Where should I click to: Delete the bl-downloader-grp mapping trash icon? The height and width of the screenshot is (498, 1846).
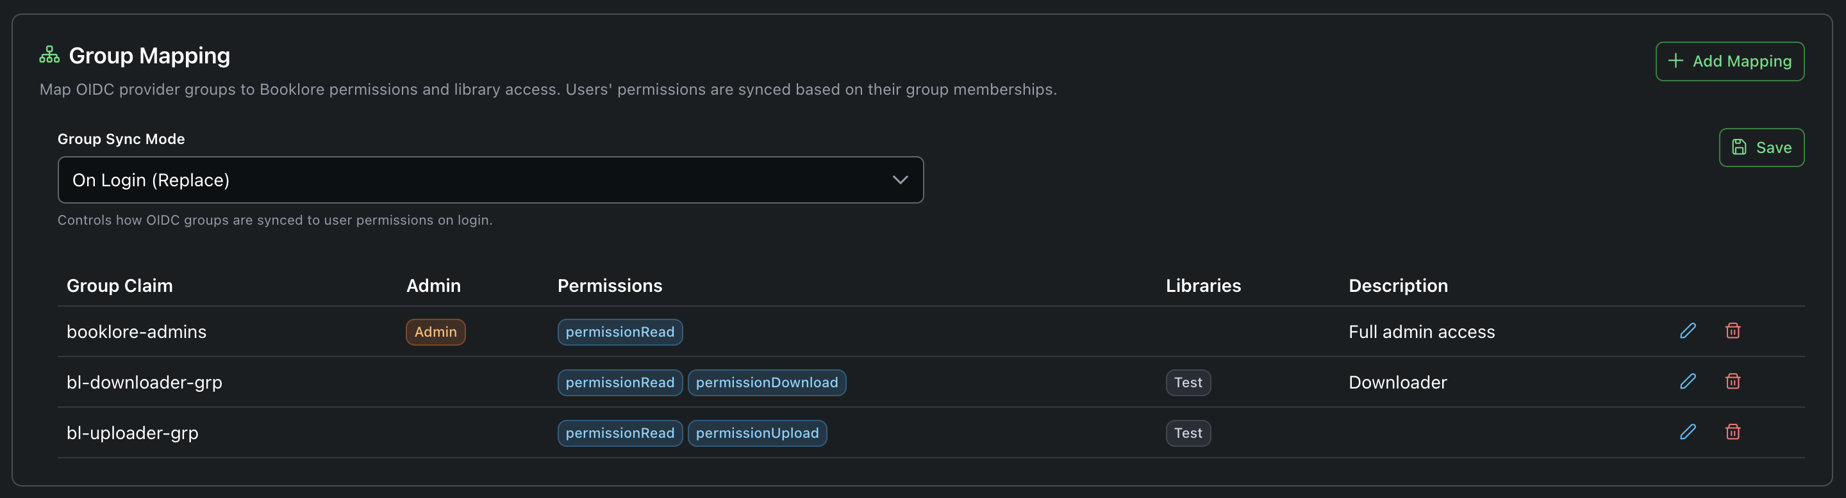tap(1733, 382)
